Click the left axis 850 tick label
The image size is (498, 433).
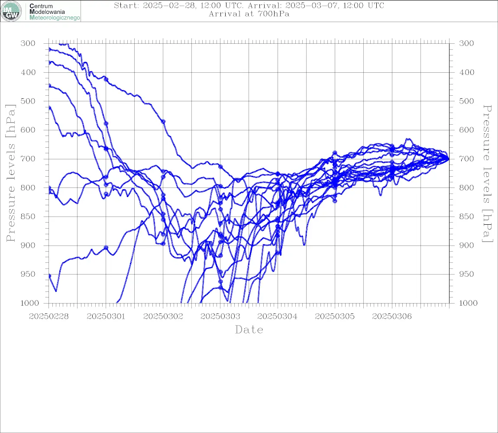click(x=28, y=216)
